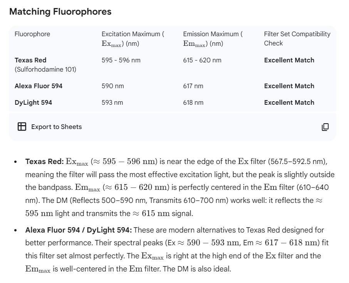Viewport: 349px width, 283px height.
Task: Click the Alexa Fluor 594 table cell
Action: coord(39,86)
